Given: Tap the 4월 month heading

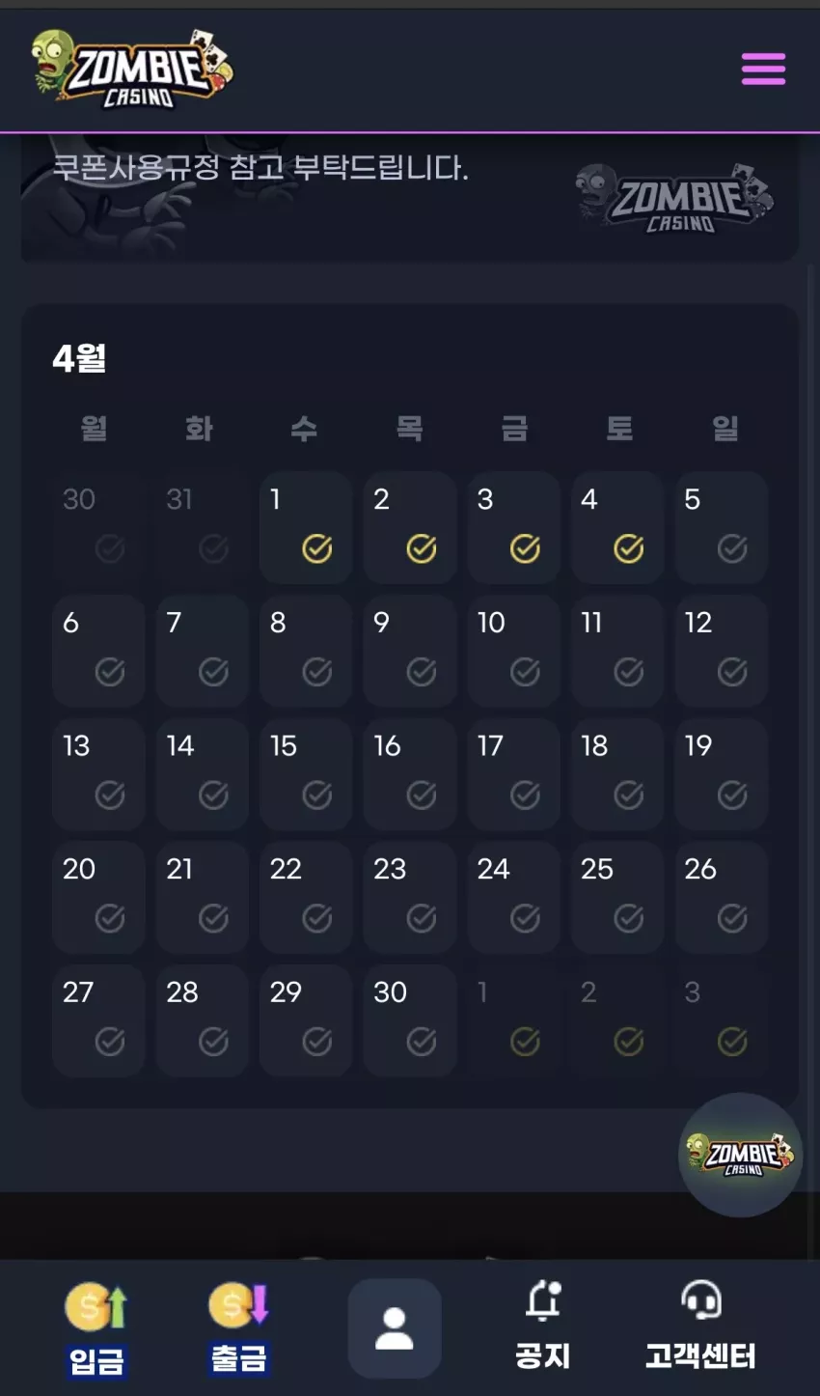Looking at the screenshot, I should pos(79,358).
